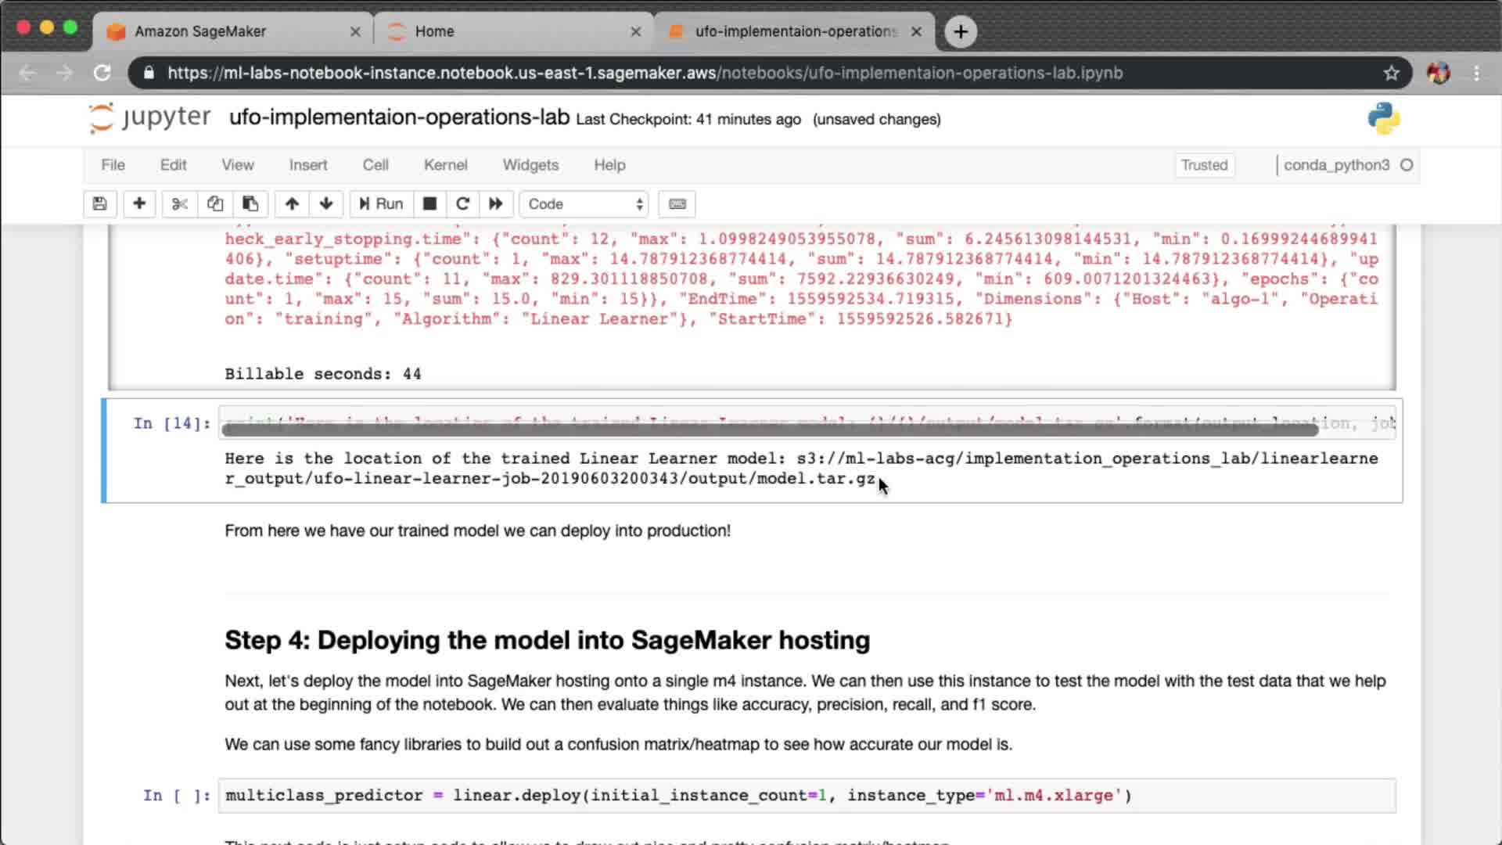Open the Kernel menu
This screenshot has height=845, width=1502.
tap(445, 165)
